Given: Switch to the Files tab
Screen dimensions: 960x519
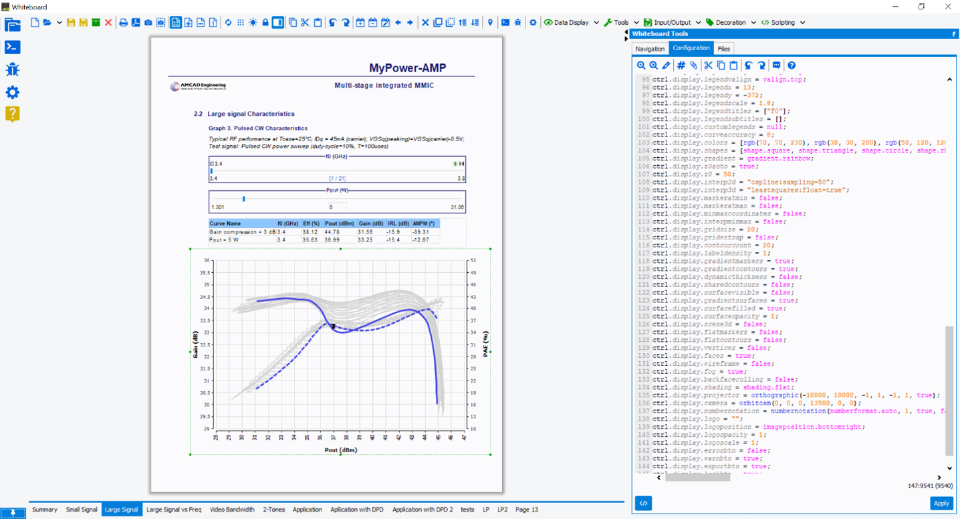Looking at the screenshot, I should (723, 49).
